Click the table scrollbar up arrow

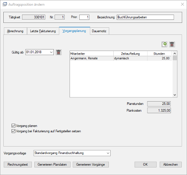point(175,54)
